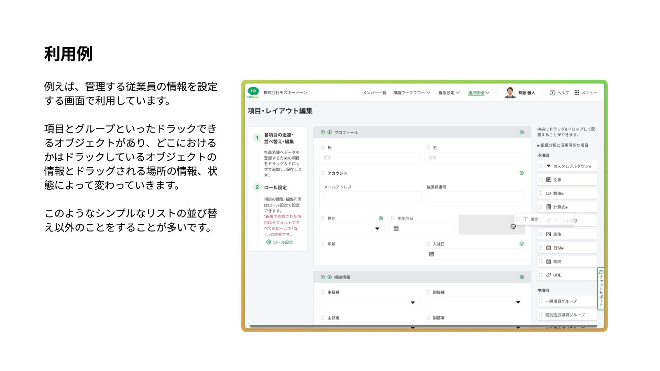Move プロフィール section up with arrow icon
The image size is (660, 371).
pyautogui.click(x=323, y=132)
